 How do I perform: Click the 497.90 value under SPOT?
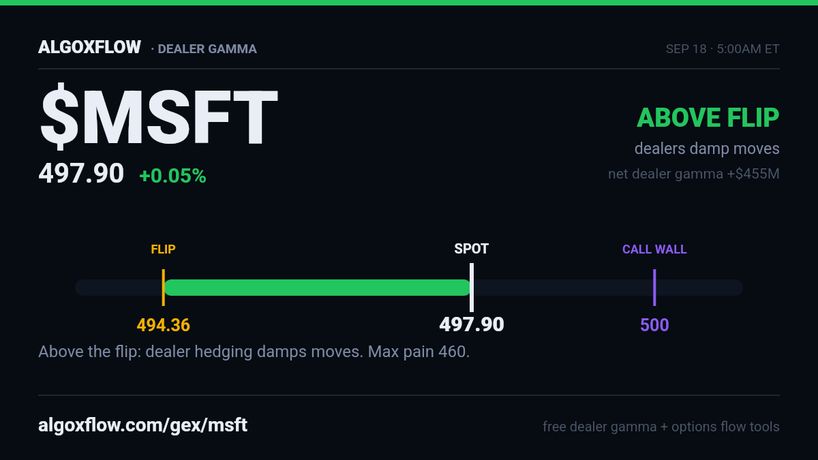[472, 324]
